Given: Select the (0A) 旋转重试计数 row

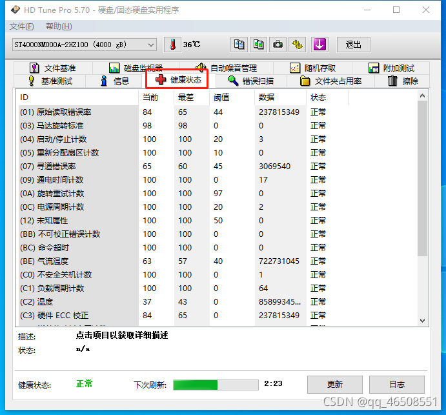Looking at the screenshot, I should [x=183, y=194].
